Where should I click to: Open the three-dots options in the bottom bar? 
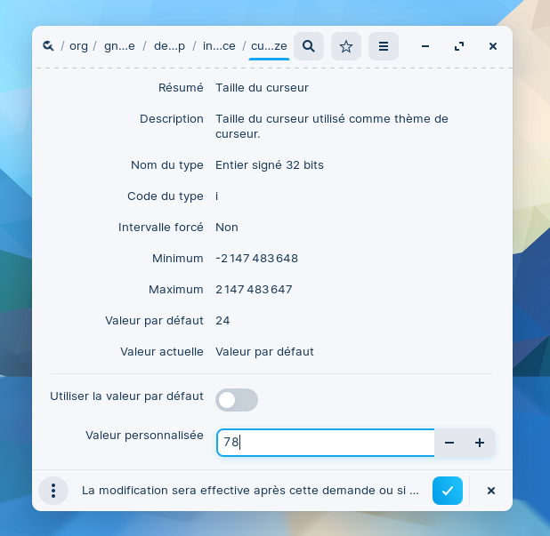tap(53, 490)
